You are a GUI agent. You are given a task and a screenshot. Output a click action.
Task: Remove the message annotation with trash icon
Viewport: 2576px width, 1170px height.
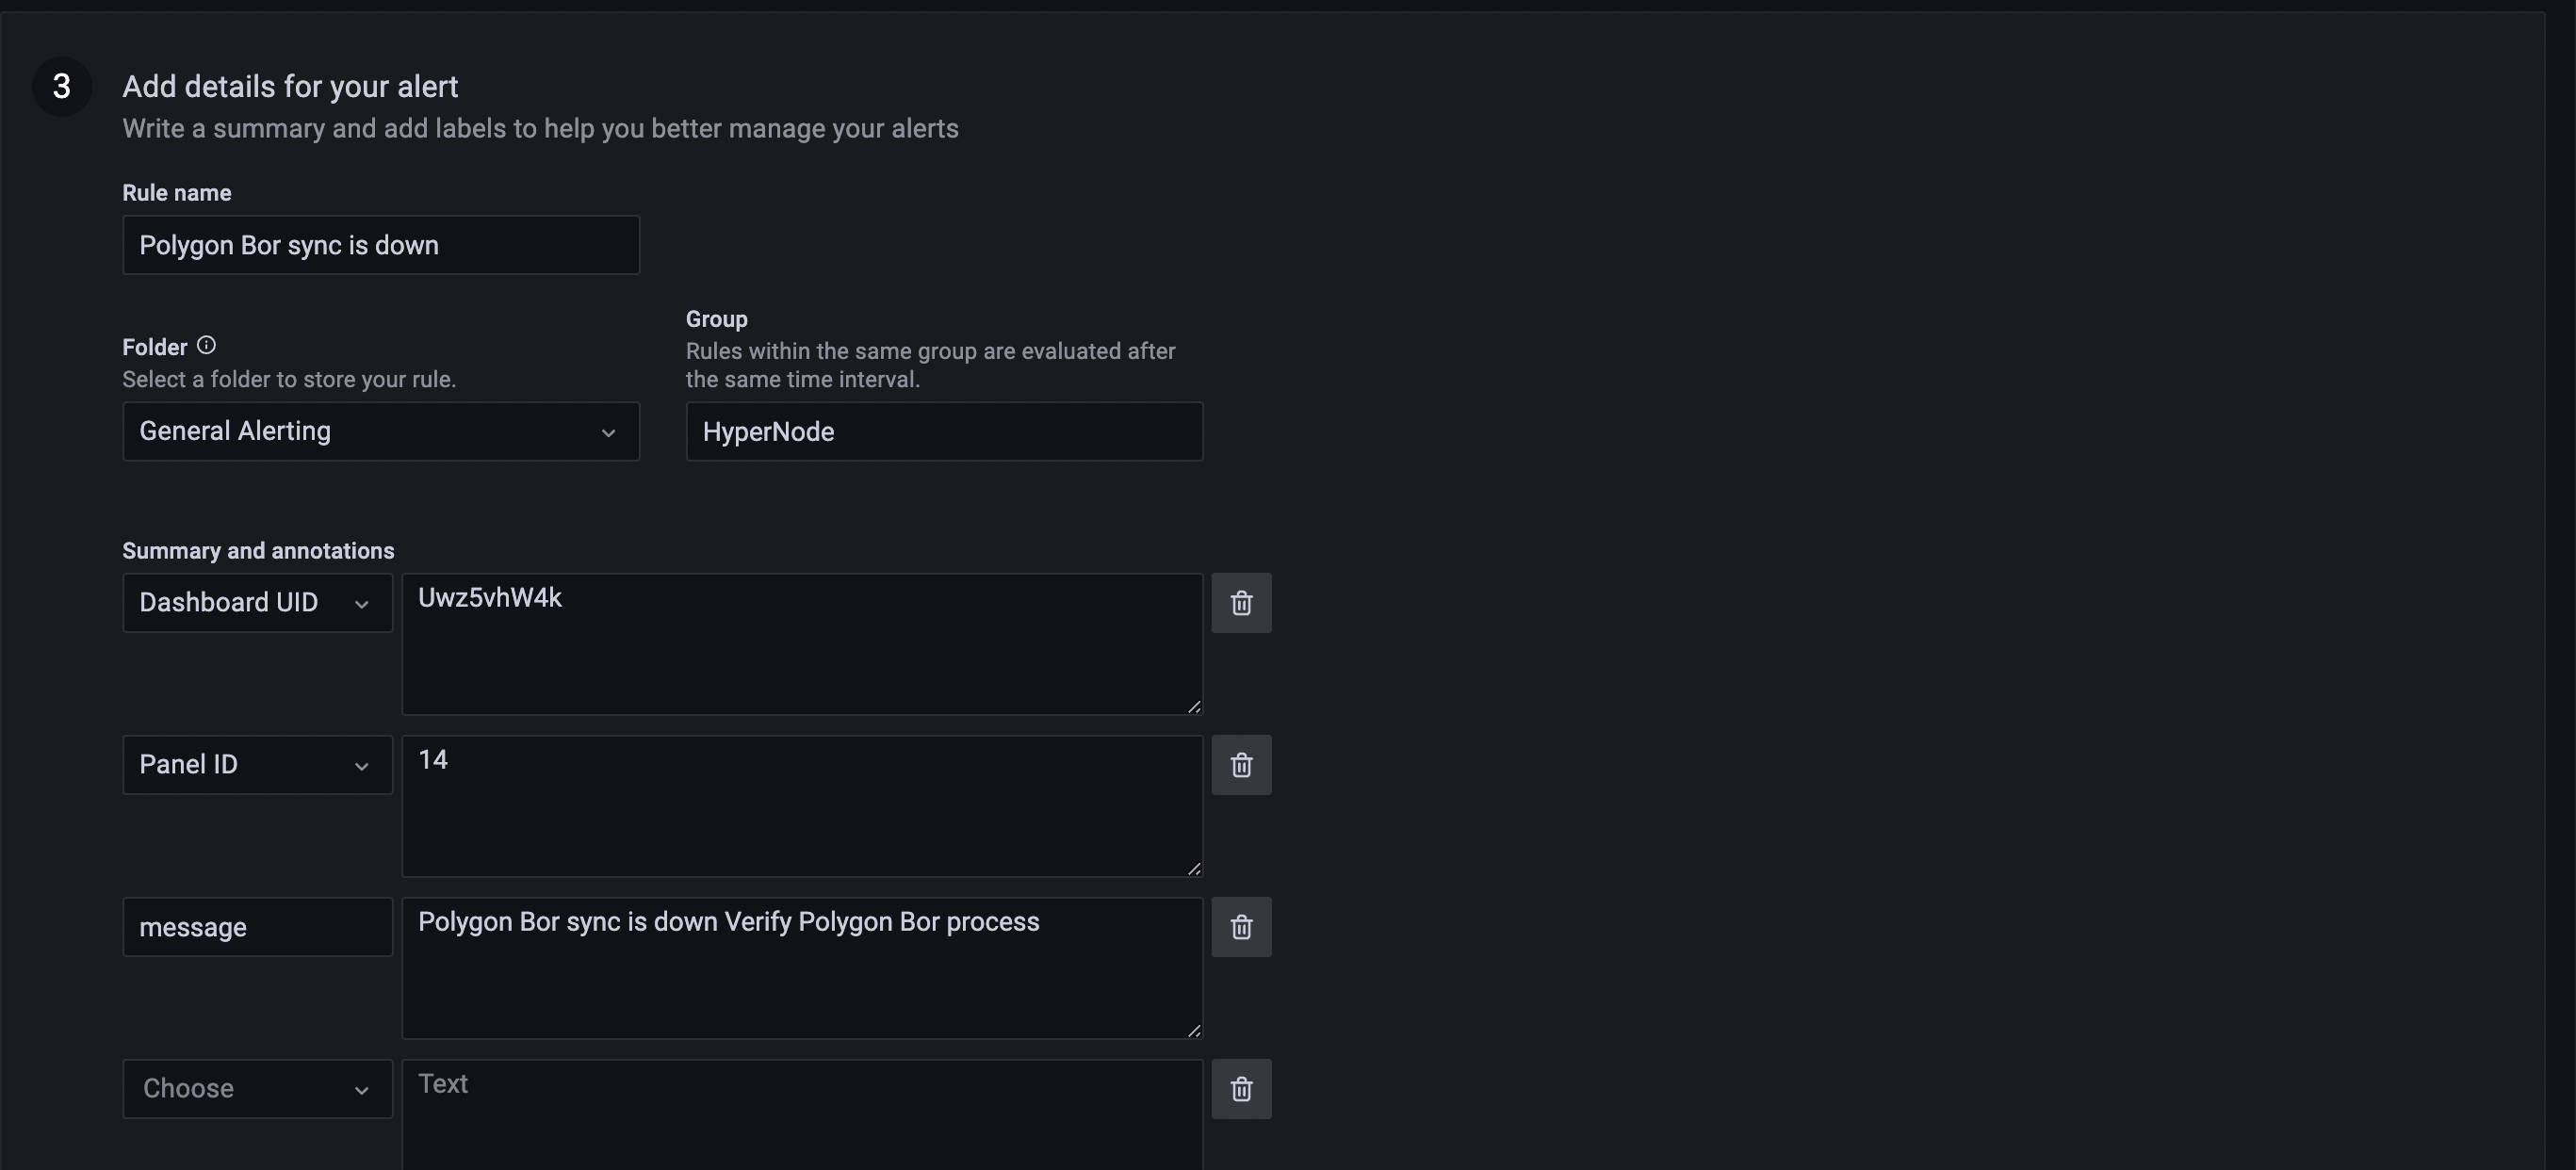[1241, 927]
